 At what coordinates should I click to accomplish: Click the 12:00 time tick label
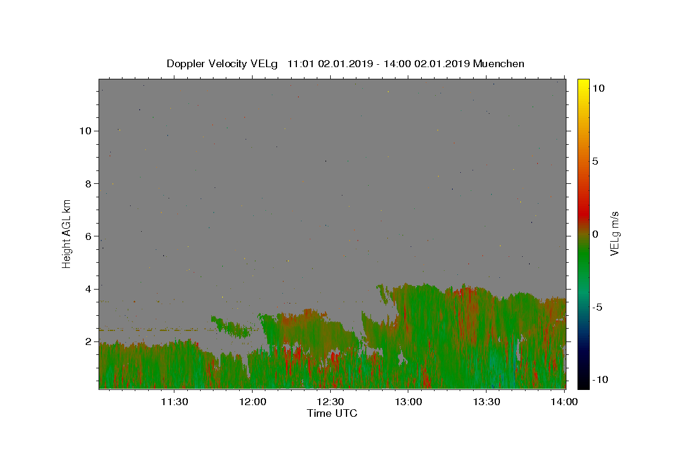[252, 402]
